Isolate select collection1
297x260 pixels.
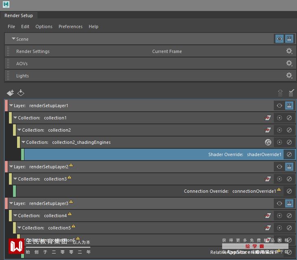280,118
